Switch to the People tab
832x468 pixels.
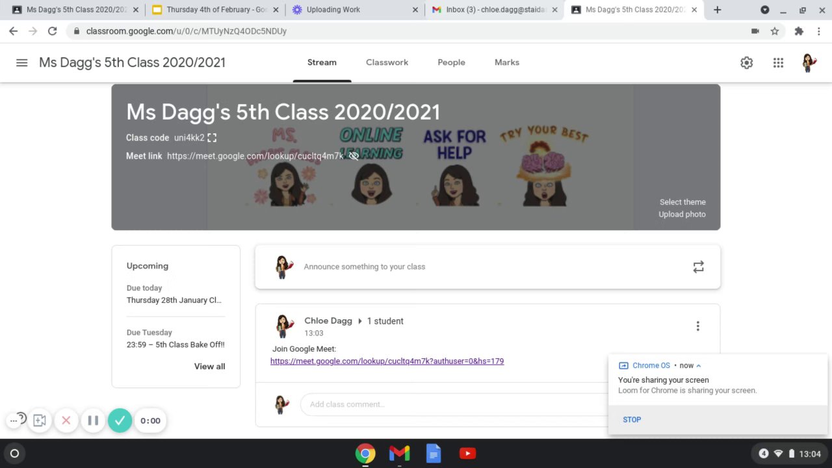[451, 62]
